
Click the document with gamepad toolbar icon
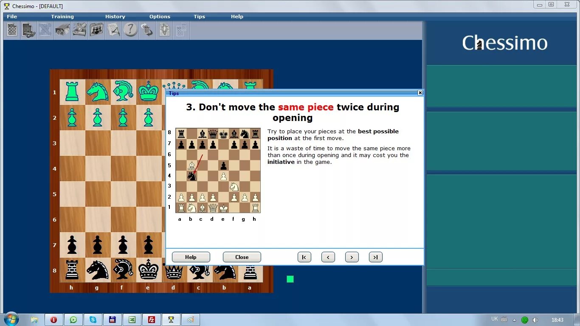(29, 30)
